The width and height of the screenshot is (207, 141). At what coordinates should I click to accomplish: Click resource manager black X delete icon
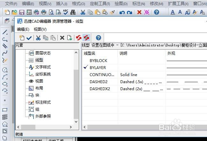(62, 38)
